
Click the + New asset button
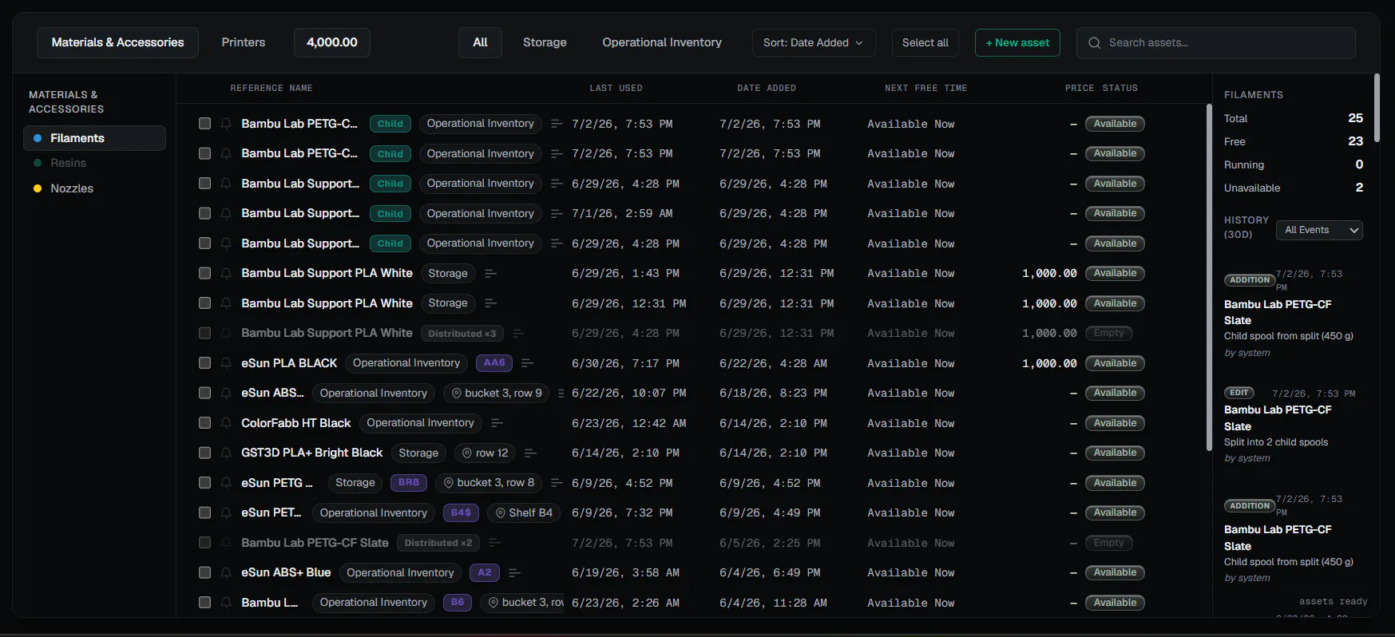1017,43
